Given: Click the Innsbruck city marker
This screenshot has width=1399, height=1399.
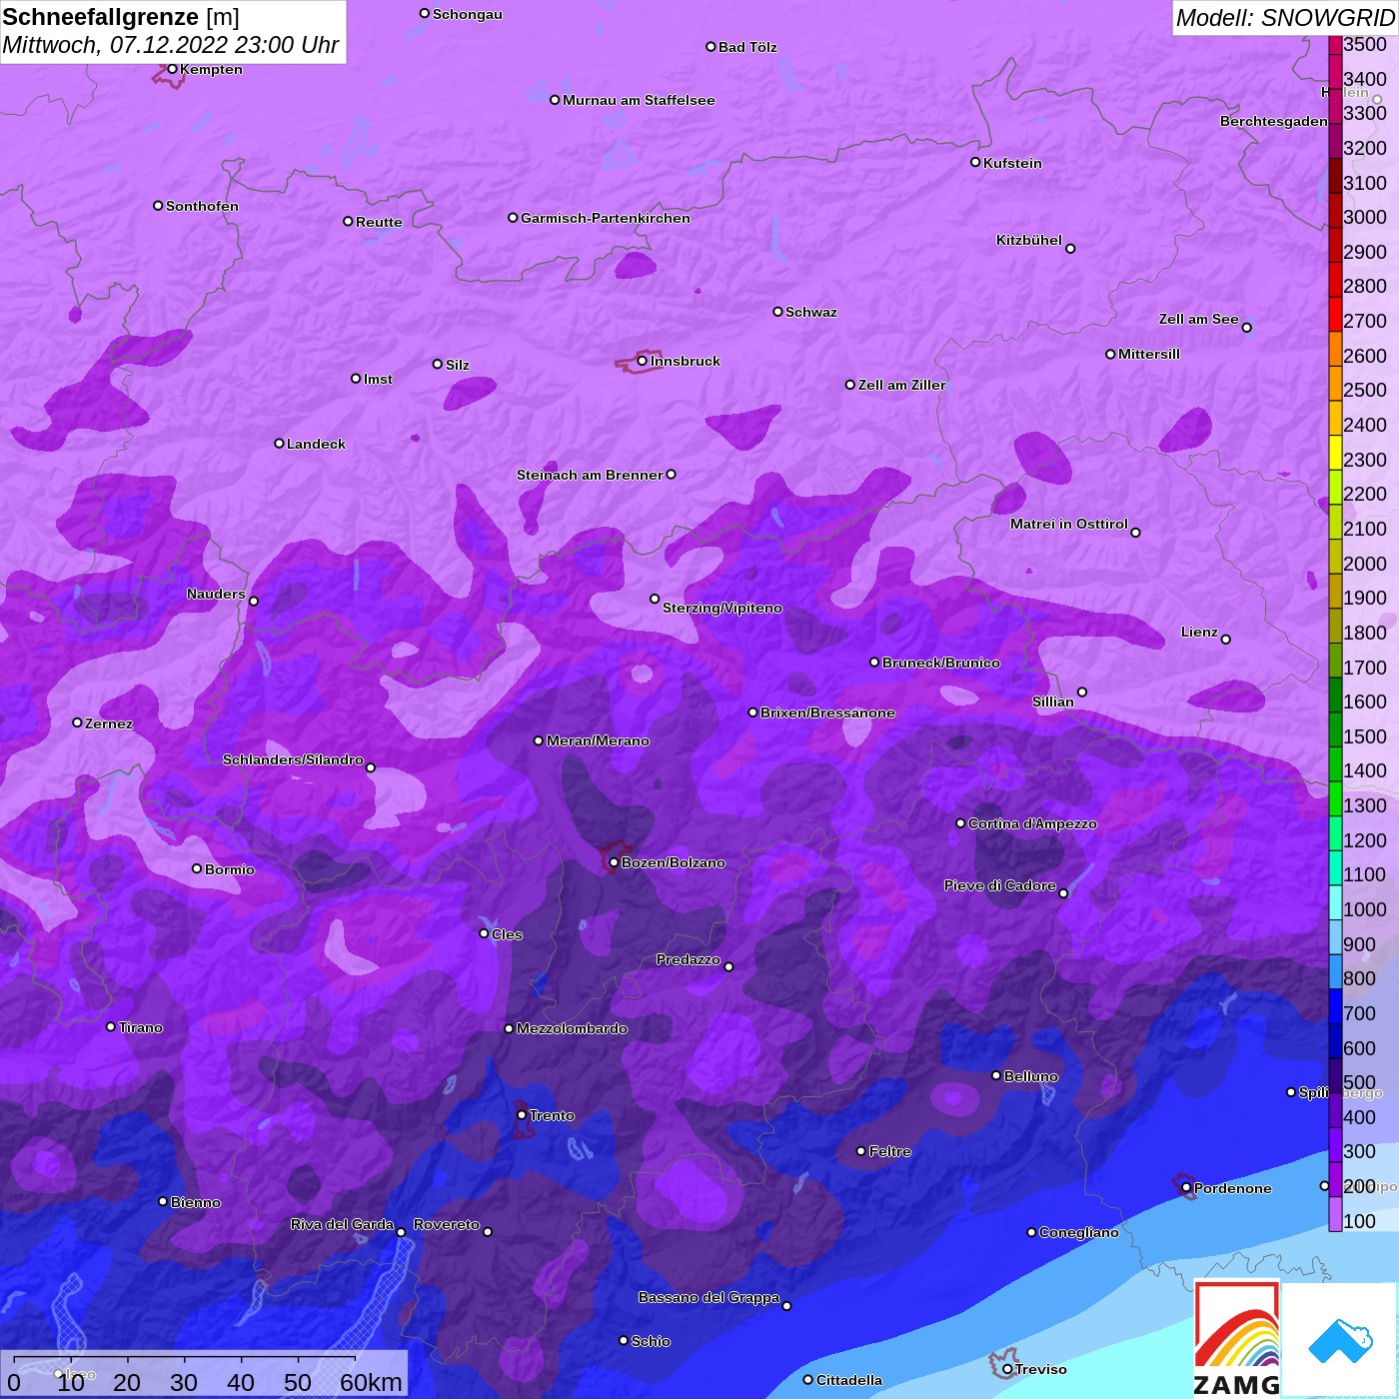Looking at the screenshot, I should (642, 361).
